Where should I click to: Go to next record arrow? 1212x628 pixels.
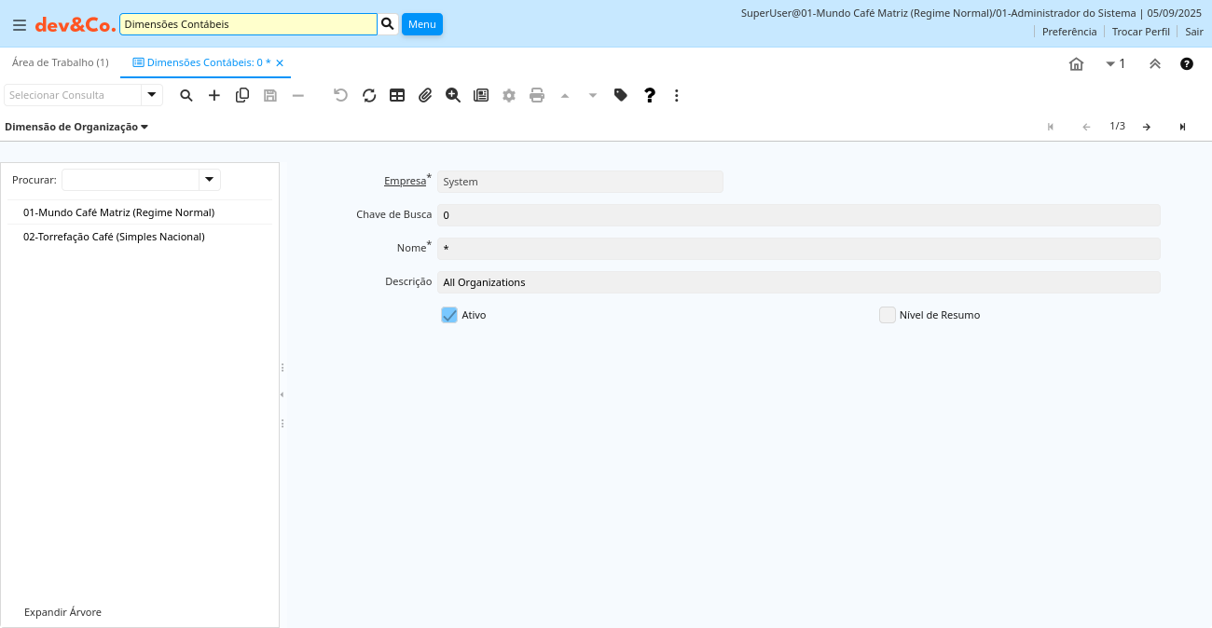[1147, 127]
